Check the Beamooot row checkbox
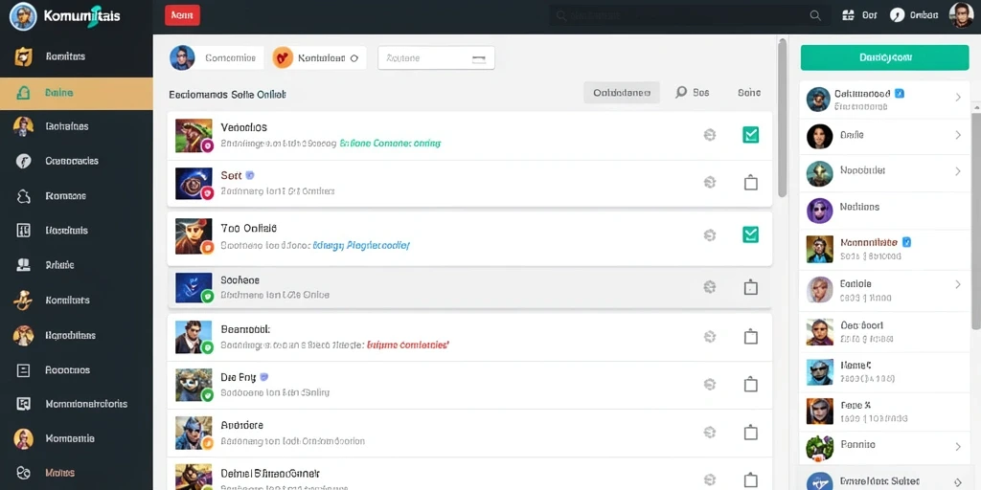 750,336
